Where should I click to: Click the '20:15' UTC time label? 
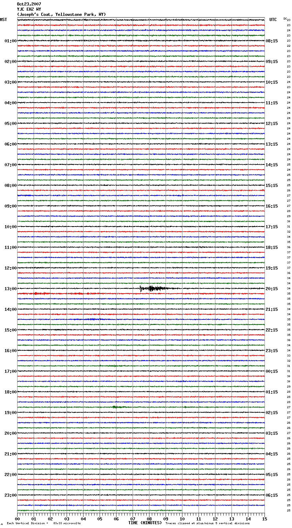[272, 289]
